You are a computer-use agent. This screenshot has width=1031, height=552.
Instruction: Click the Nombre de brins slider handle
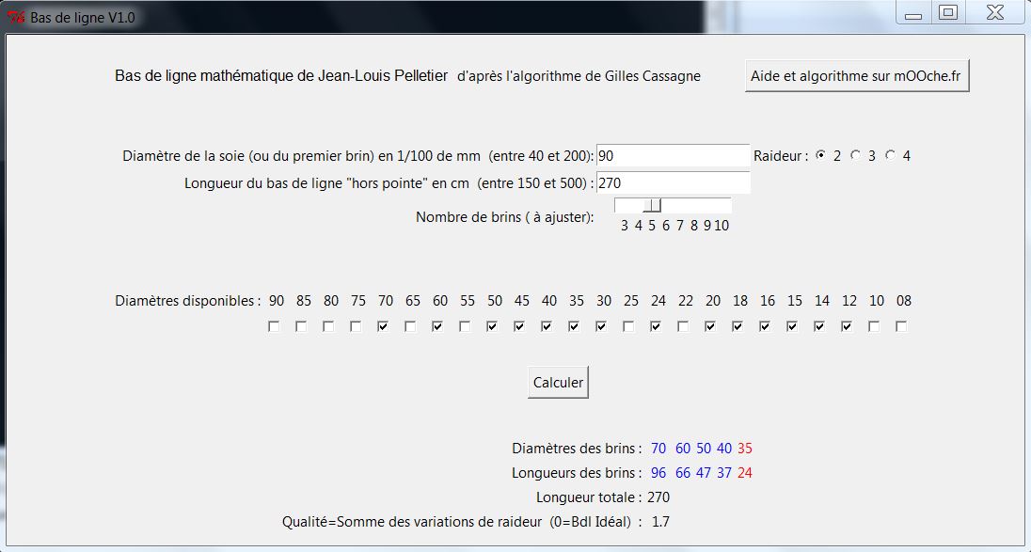click(x=652, y=206)
